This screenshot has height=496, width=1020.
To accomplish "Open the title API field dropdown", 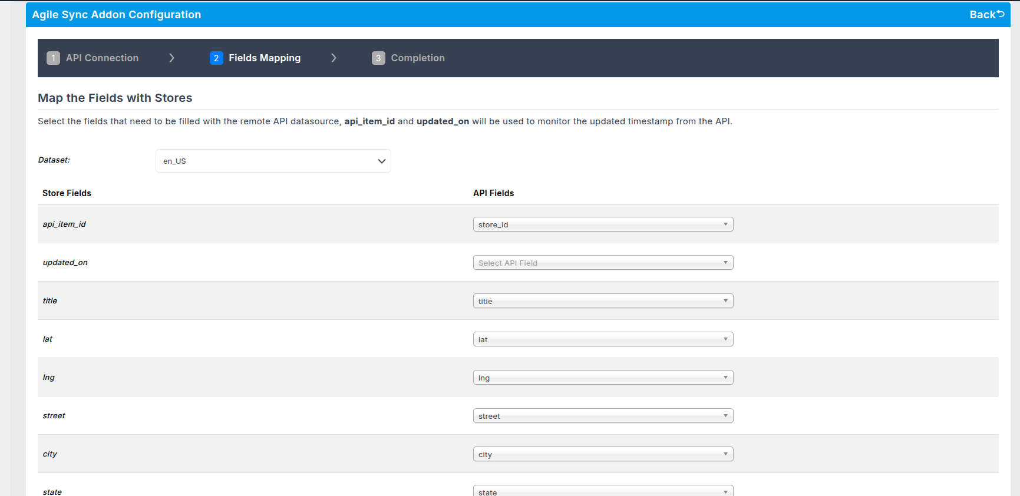I will [603, 301].
